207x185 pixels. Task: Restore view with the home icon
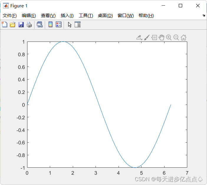coord(183,38)
